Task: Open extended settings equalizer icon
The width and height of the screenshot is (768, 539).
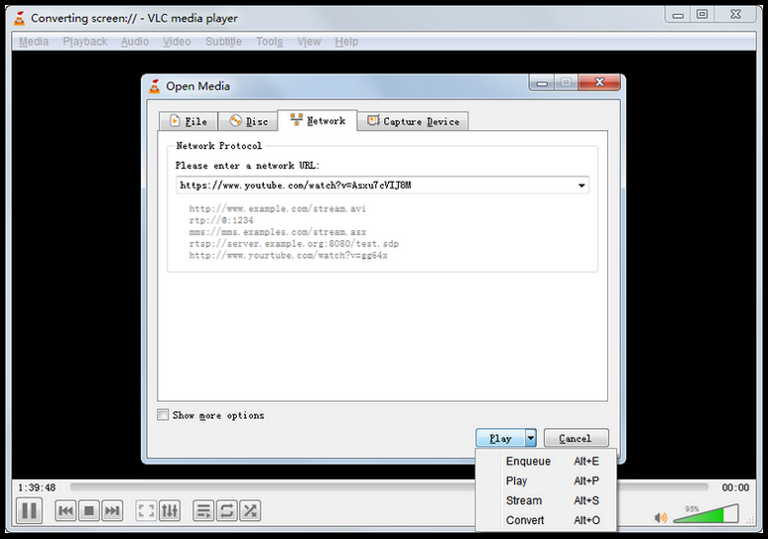Action: click(170, 511)
